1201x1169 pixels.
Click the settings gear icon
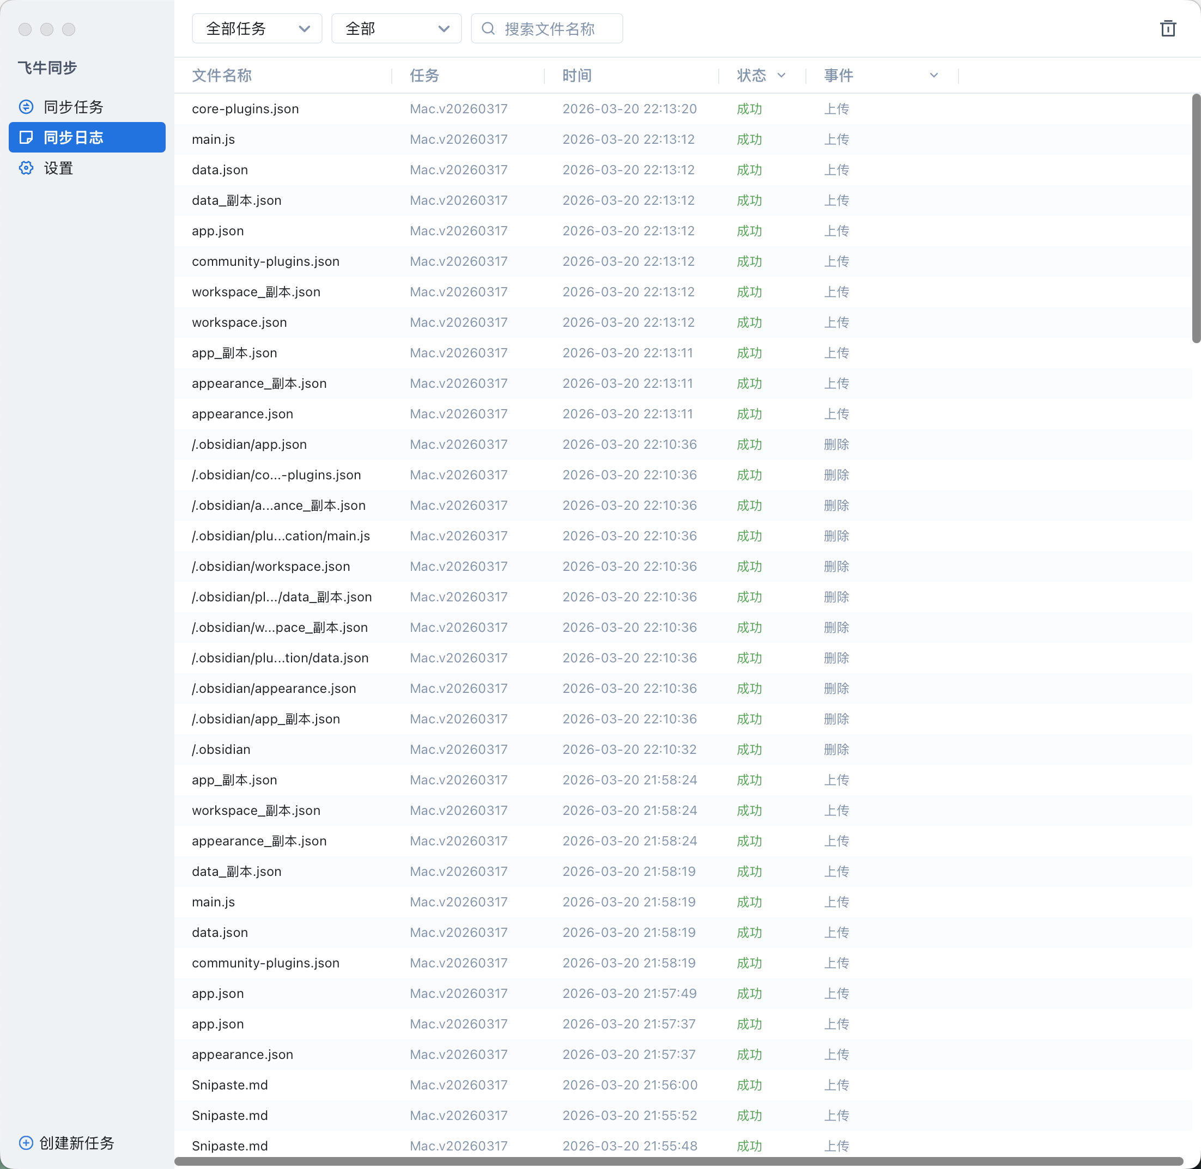pyautogui.click(x=26, y=168)
